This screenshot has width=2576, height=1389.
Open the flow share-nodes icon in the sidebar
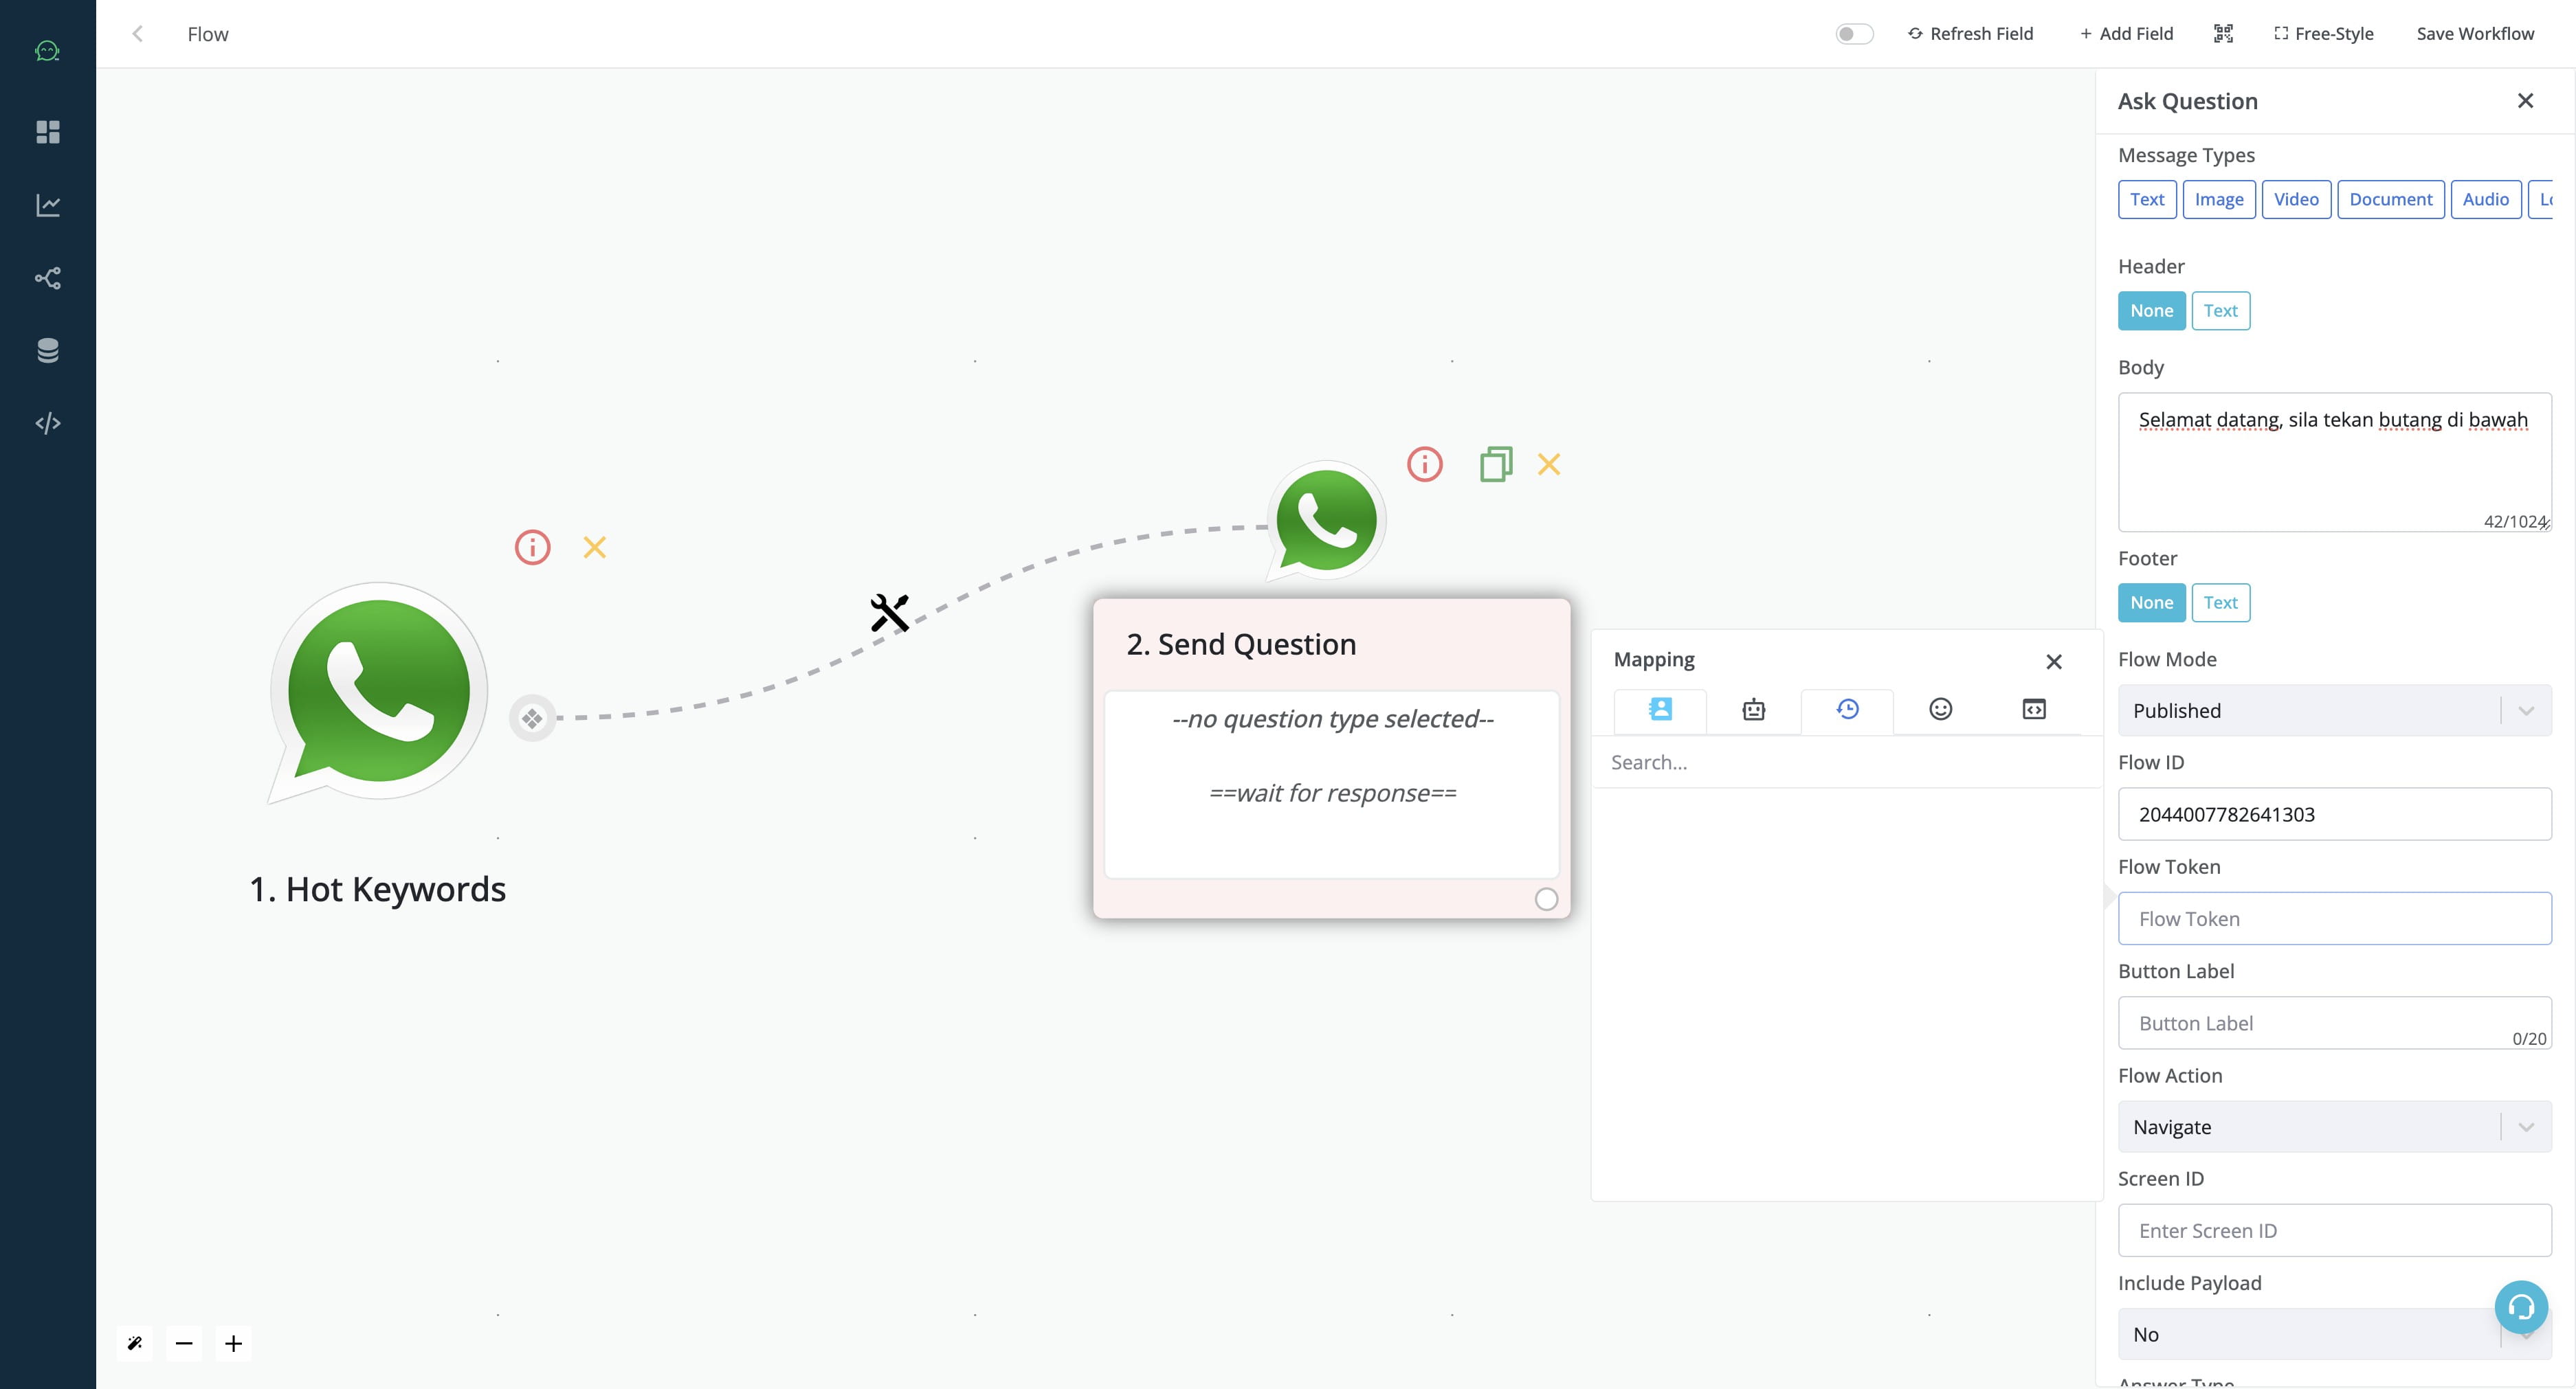tap(48, 278)
